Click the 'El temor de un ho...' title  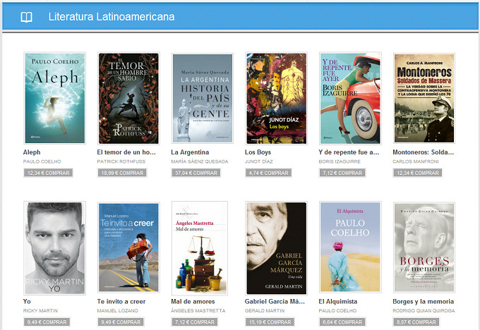126,152
